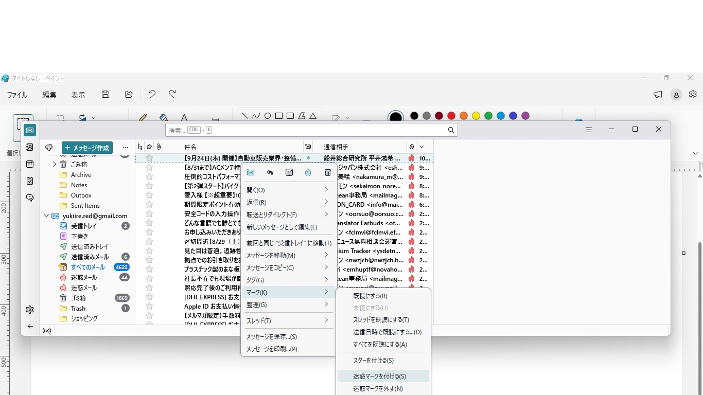703x395 pixels.
Task: Open the rotate dropdown arrow in Paint
Action: [94, 118]
